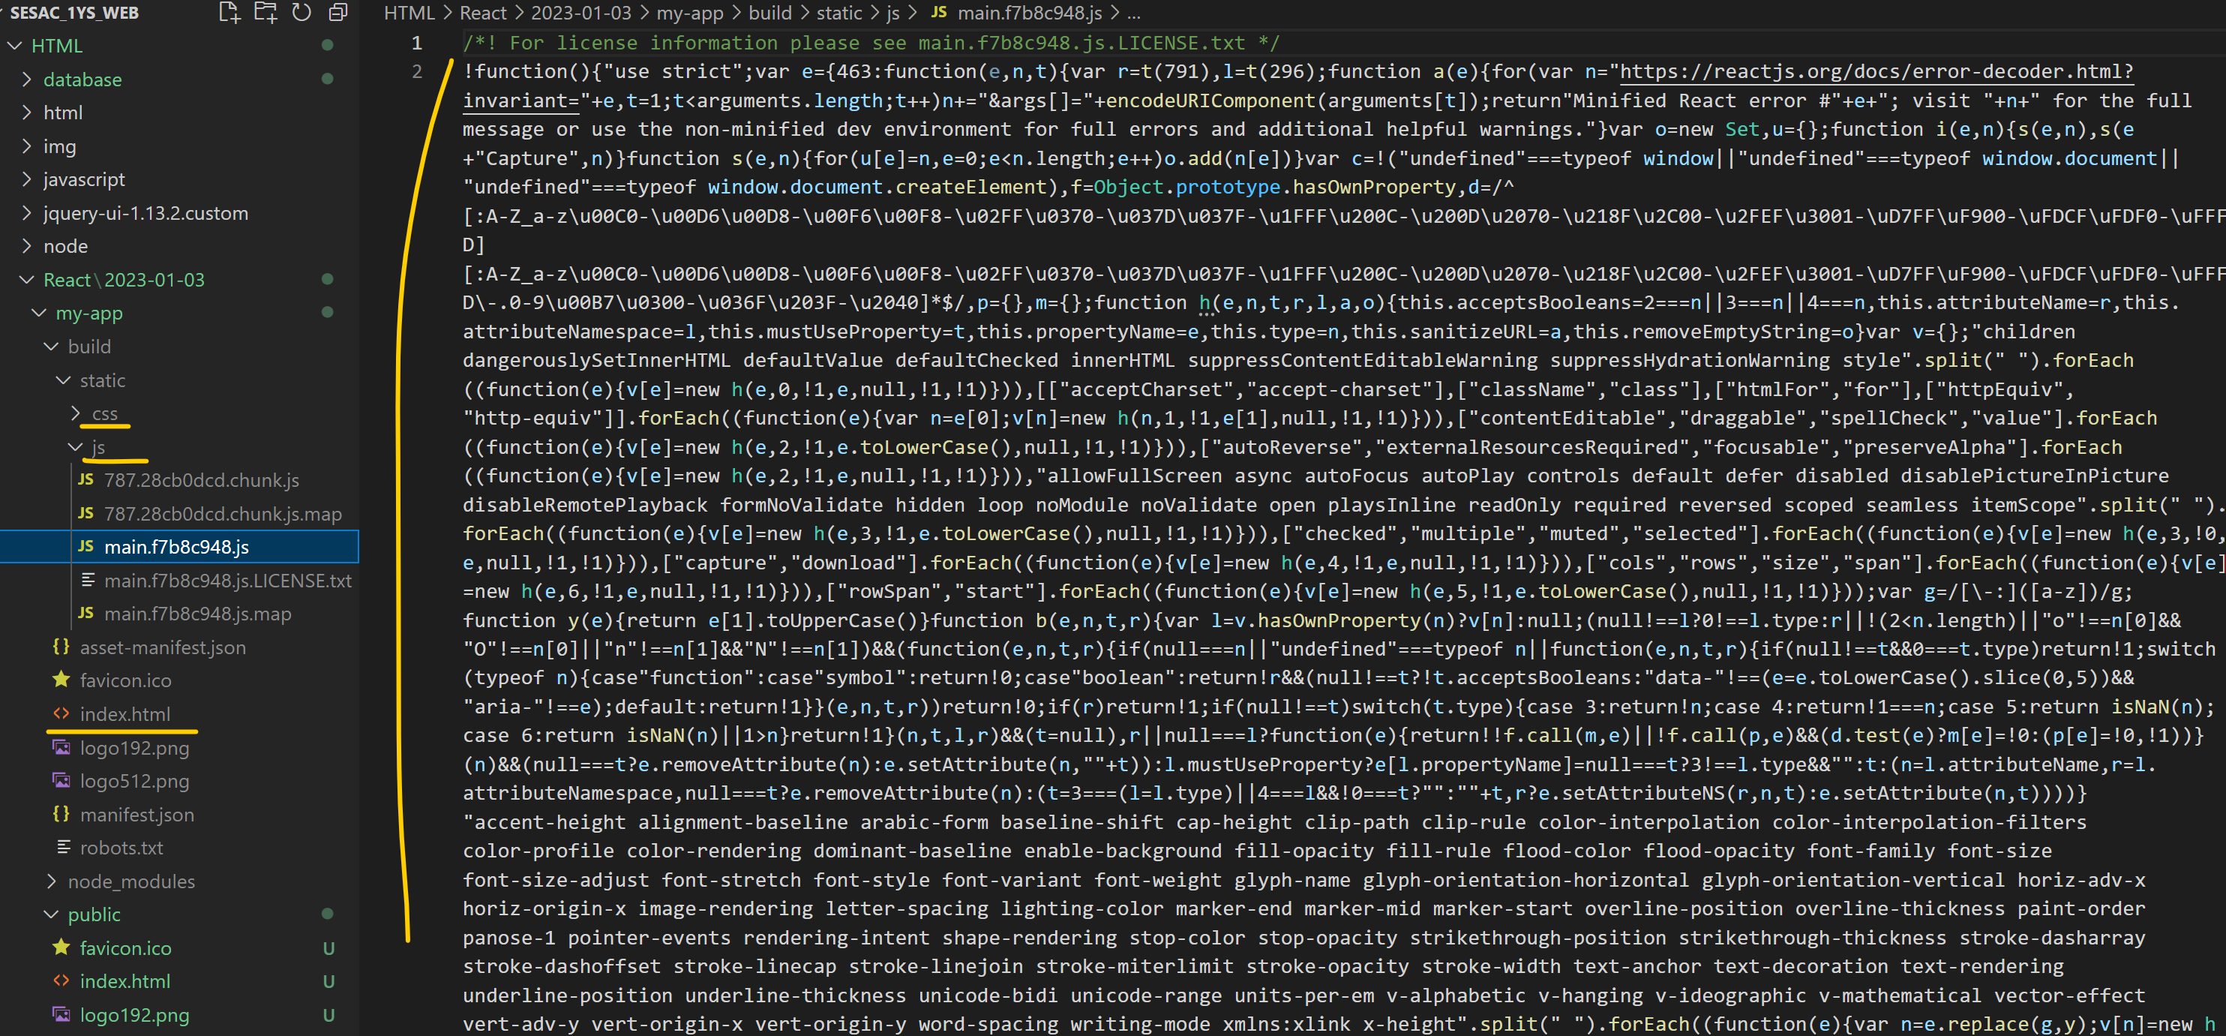
Task: Collapse the js folder under static
Action: 97,446
